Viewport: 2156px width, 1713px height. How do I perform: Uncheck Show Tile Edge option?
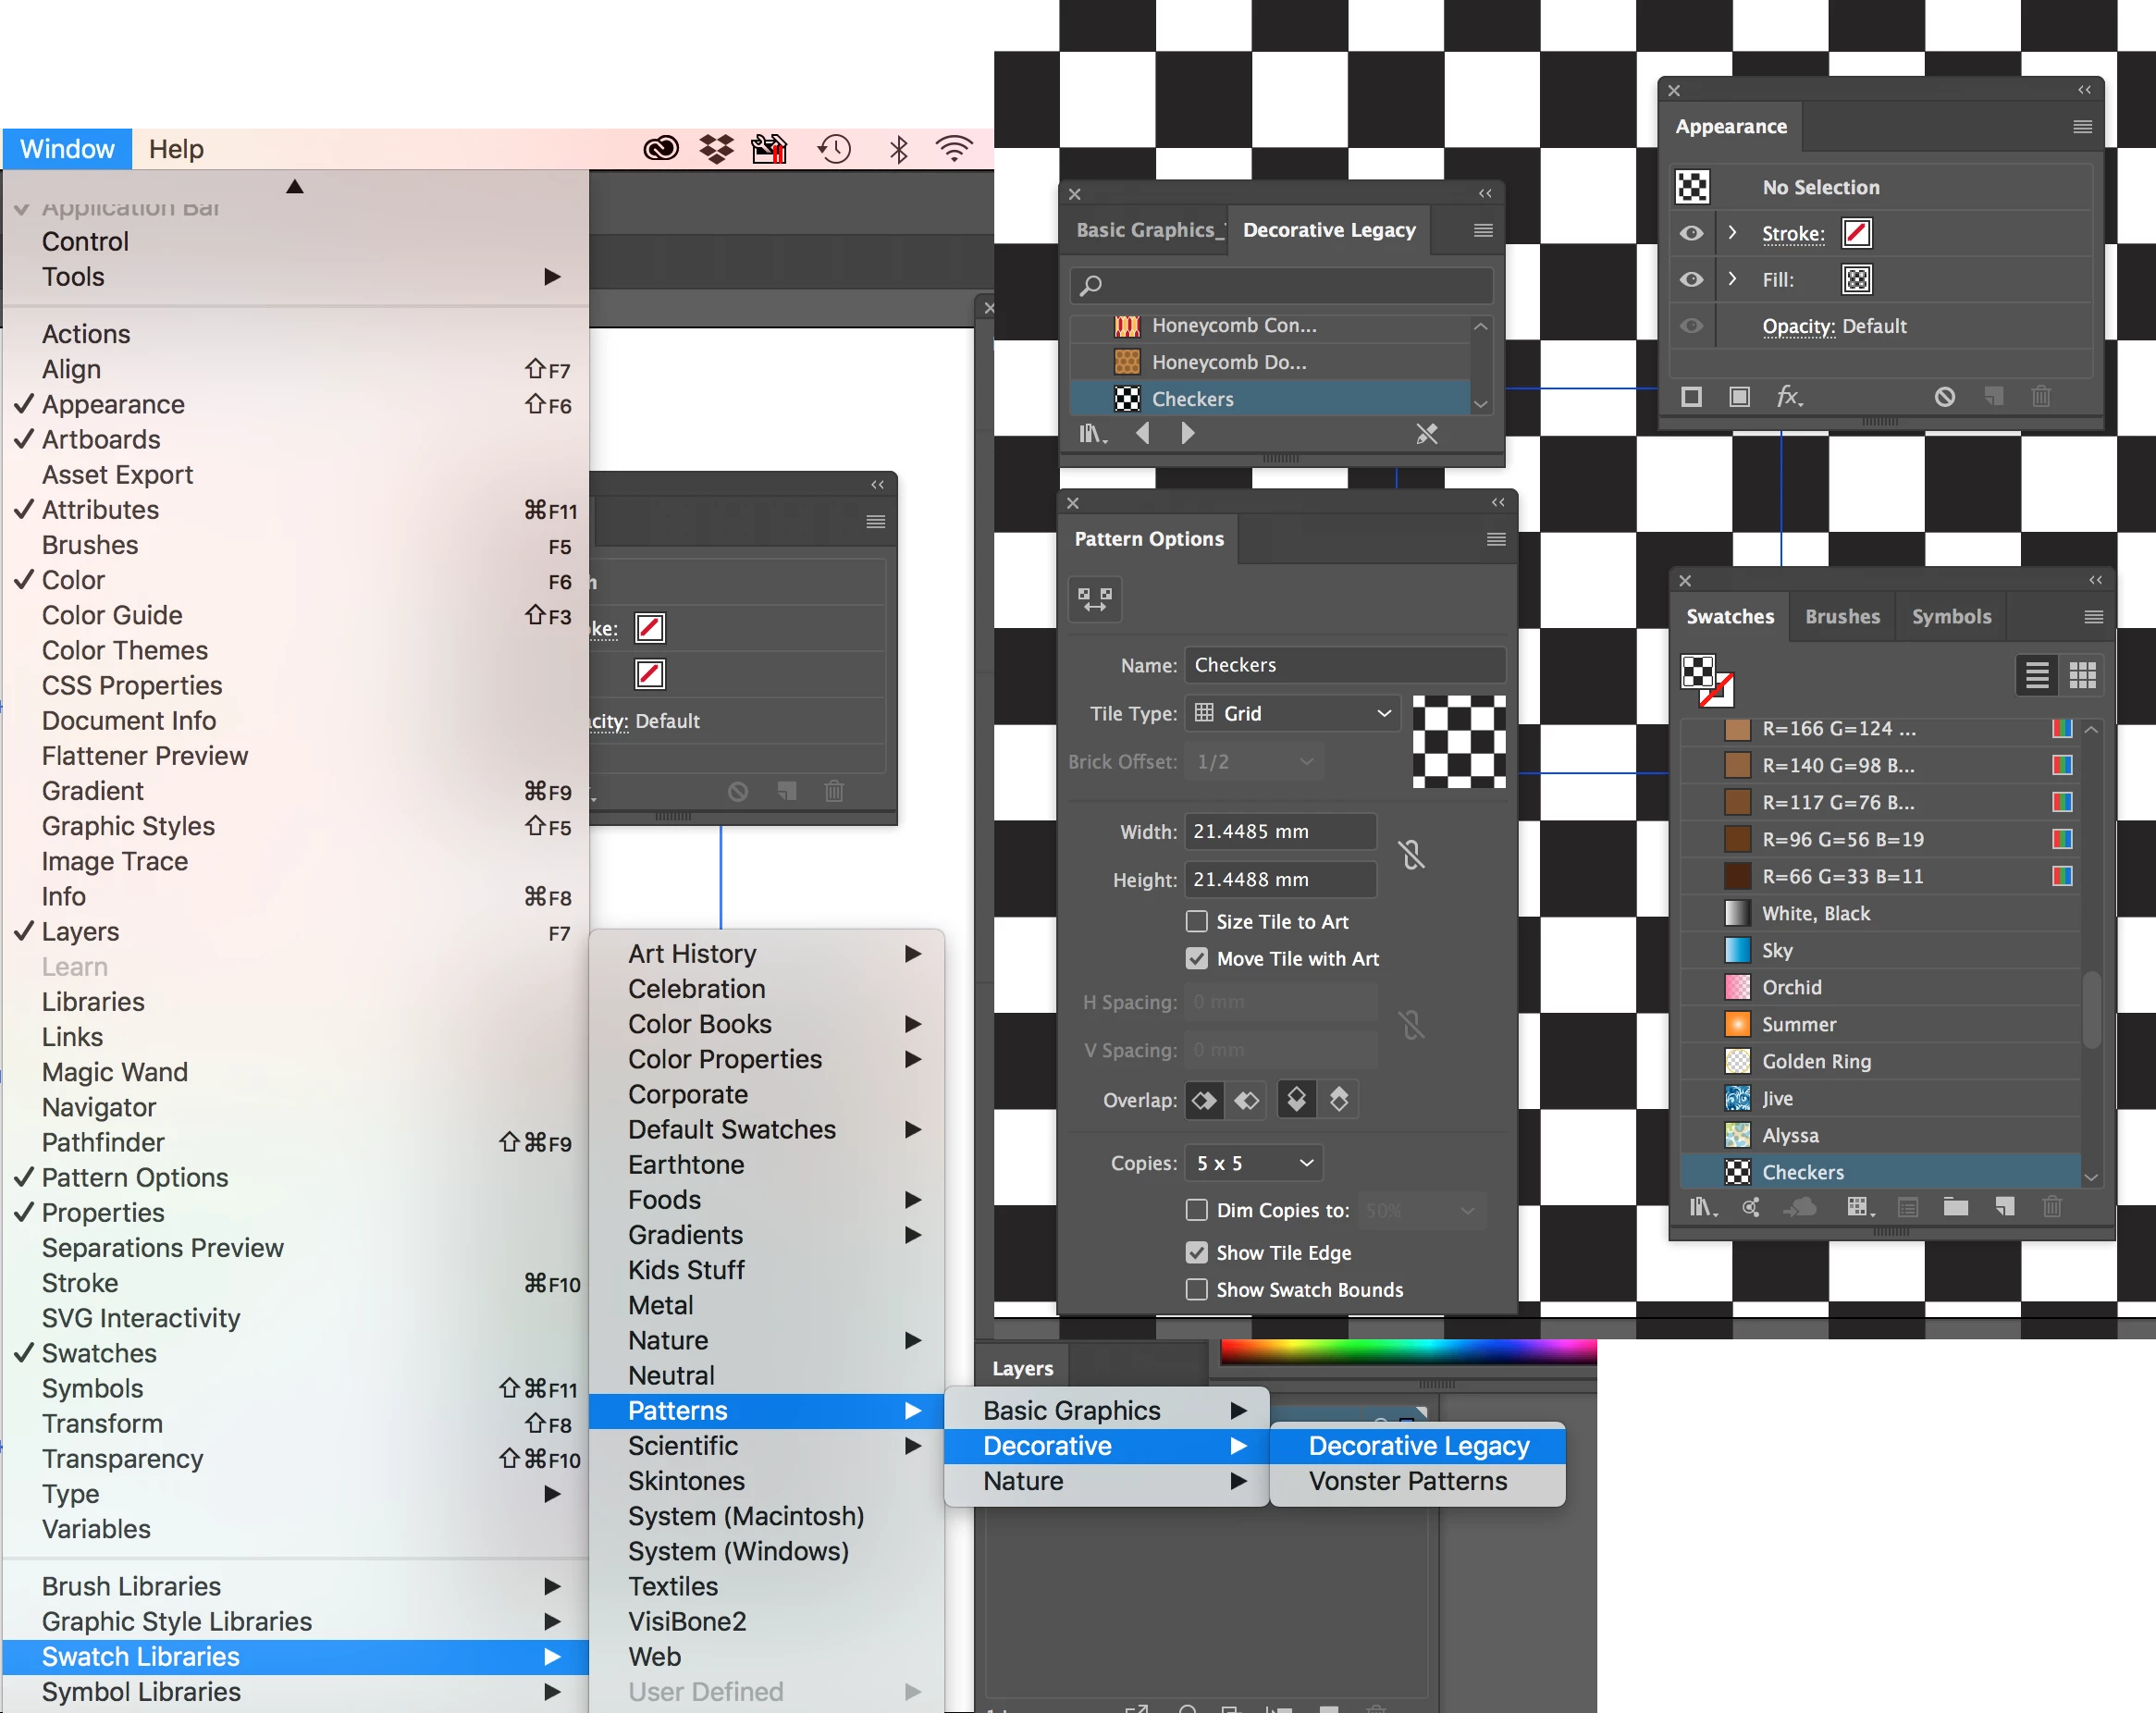(1197, 1252)
